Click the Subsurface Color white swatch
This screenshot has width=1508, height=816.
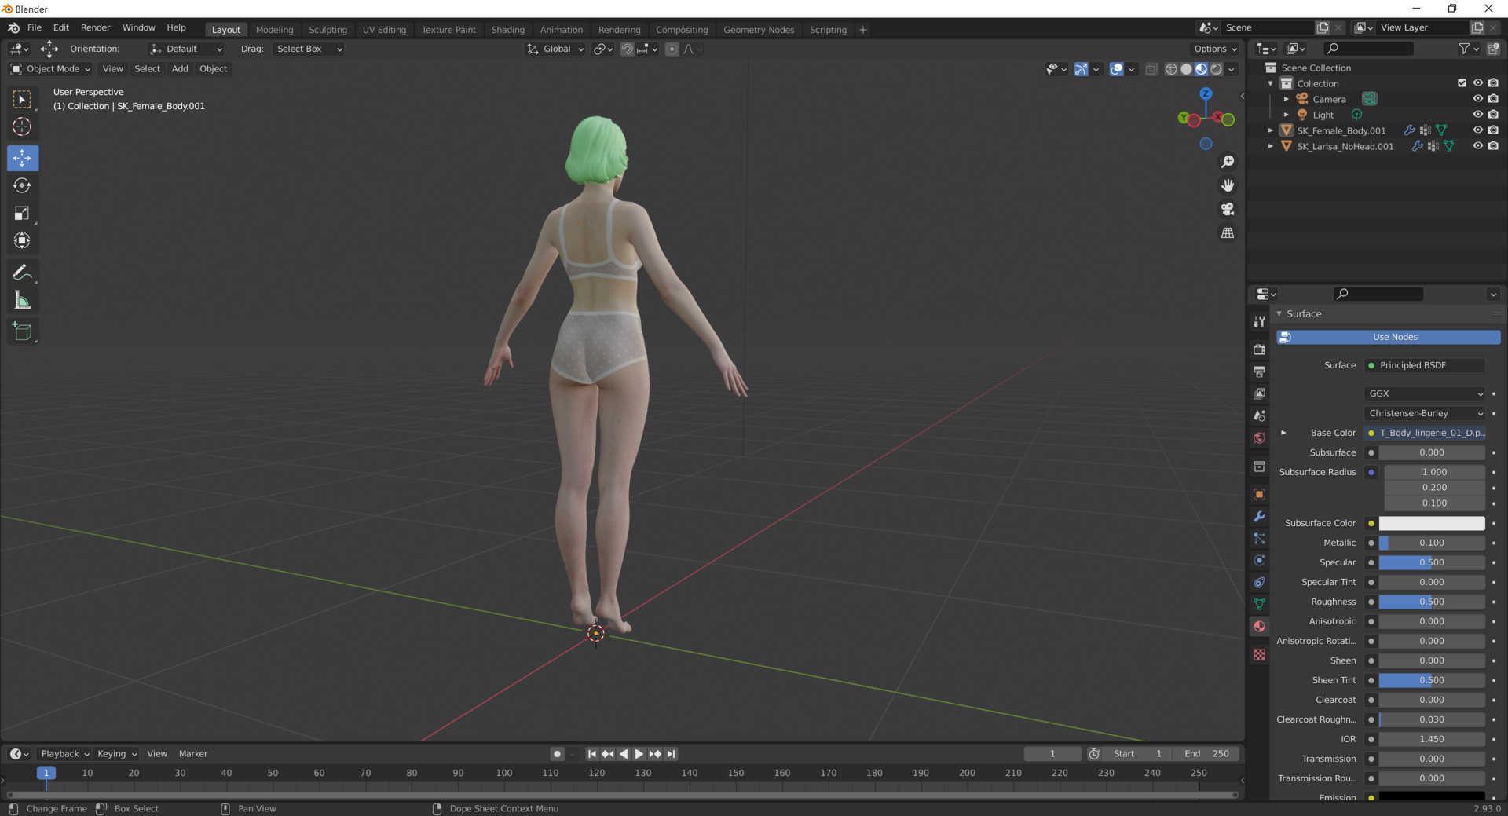click(1432, 523)
